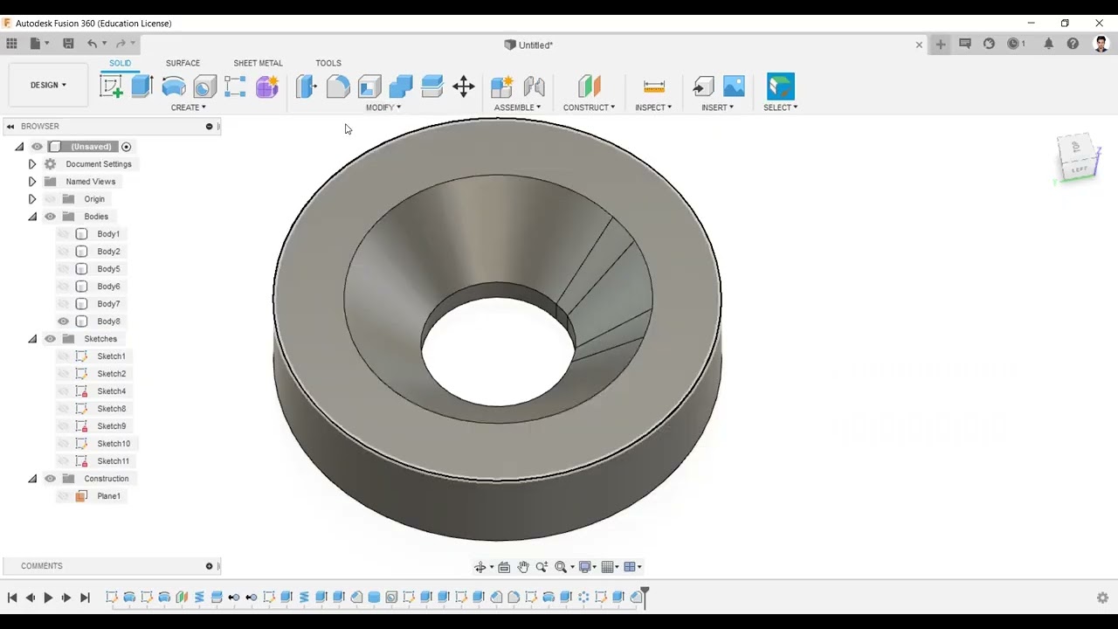Viewport: 1118px width, 629px height.
Task: Click the Pan hand icon
Action: pyautogui.click(x=523, y=567)
